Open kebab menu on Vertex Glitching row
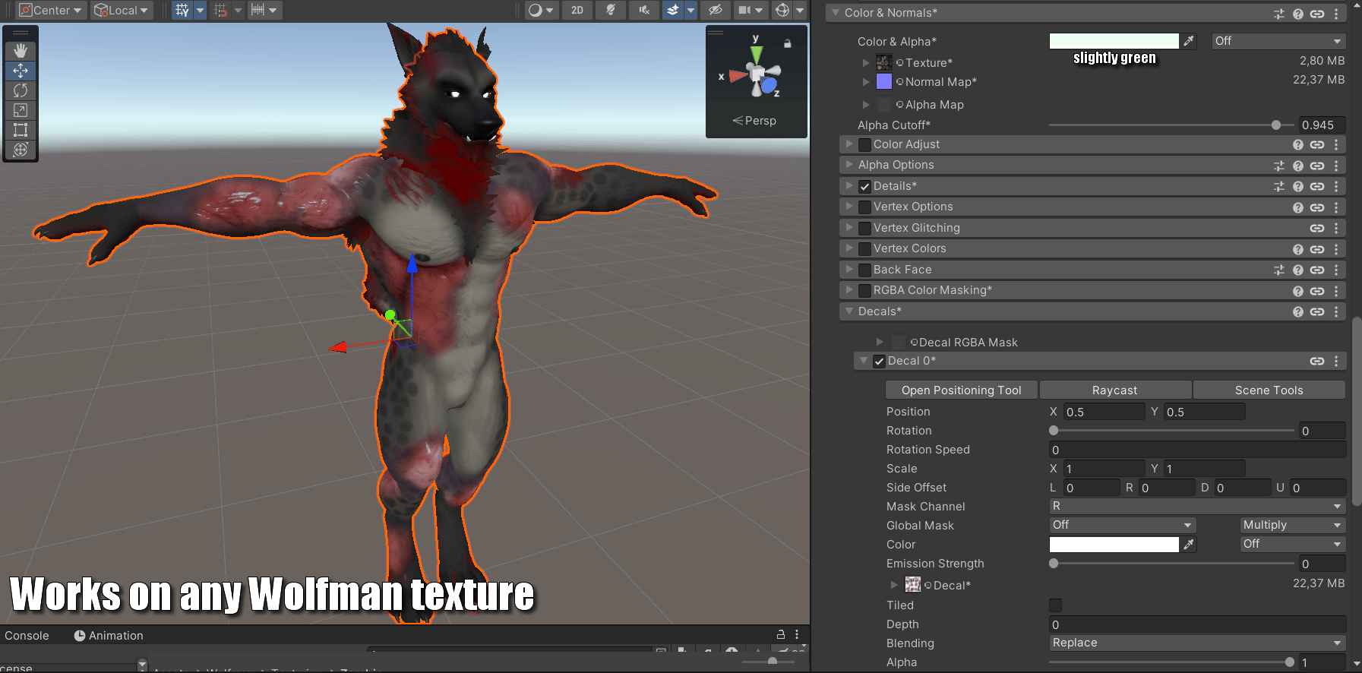This screenshot has width=1362, height=673. click(x=1336, y=228)
